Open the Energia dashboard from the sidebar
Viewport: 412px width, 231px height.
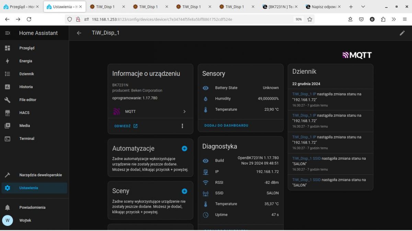click(x=34, y=61)
